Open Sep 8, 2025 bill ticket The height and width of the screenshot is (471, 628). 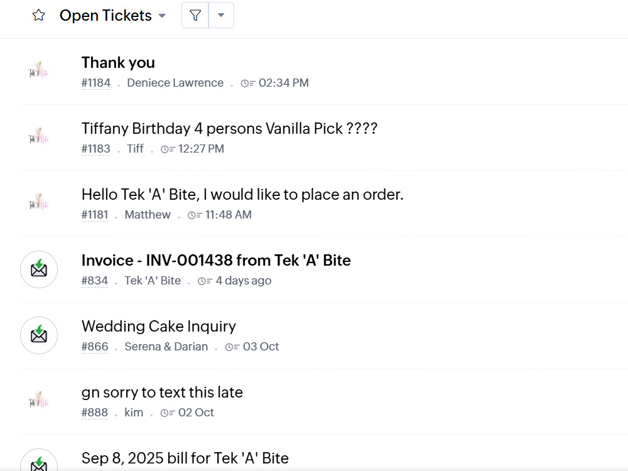[x=185, y=458]
